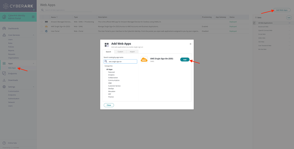294x149 pixels.
Task: Switch to the Import tab in dialog
Action: 132,52
